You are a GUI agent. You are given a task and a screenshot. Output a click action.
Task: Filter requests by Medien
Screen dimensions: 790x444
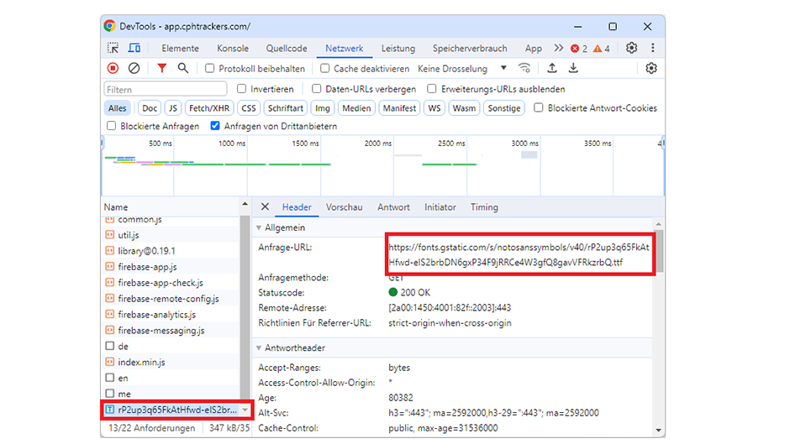coord(356,107)
